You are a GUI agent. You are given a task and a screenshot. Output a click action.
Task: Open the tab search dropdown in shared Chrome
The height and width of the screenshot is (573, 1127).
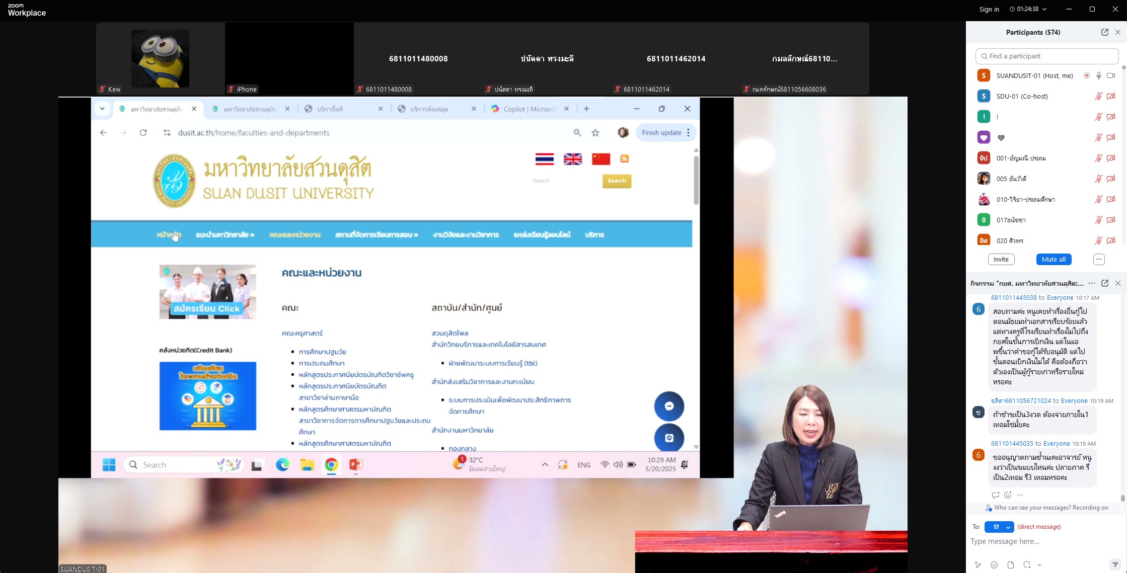(x=102, y=109)
